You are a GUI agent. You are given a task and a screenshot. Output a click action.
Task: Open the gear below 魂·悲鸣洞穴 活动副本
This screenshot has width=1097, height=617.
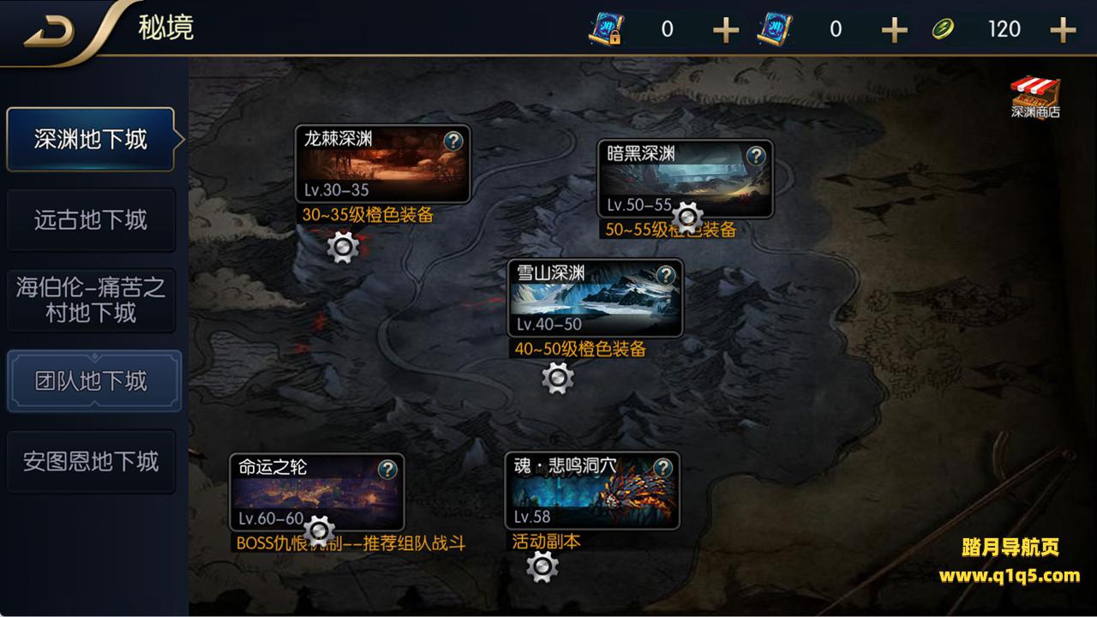click(x=542, y=566)
